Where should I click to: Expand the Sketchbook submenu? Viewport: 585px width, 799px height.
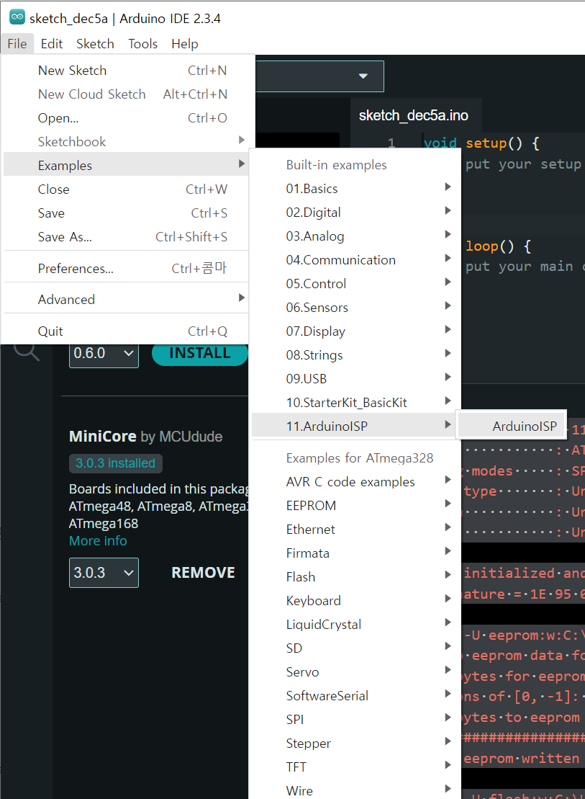(x=126, y=142)
